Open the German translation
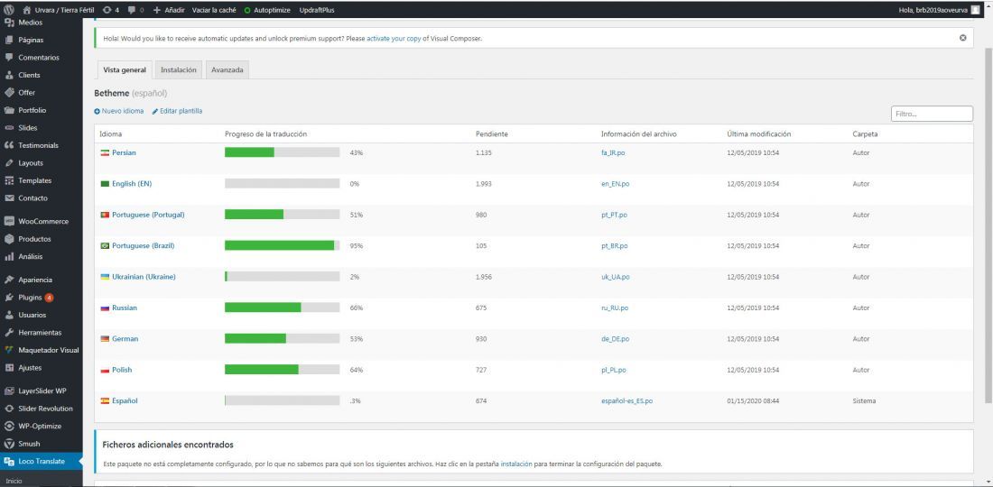 point(125,339)
